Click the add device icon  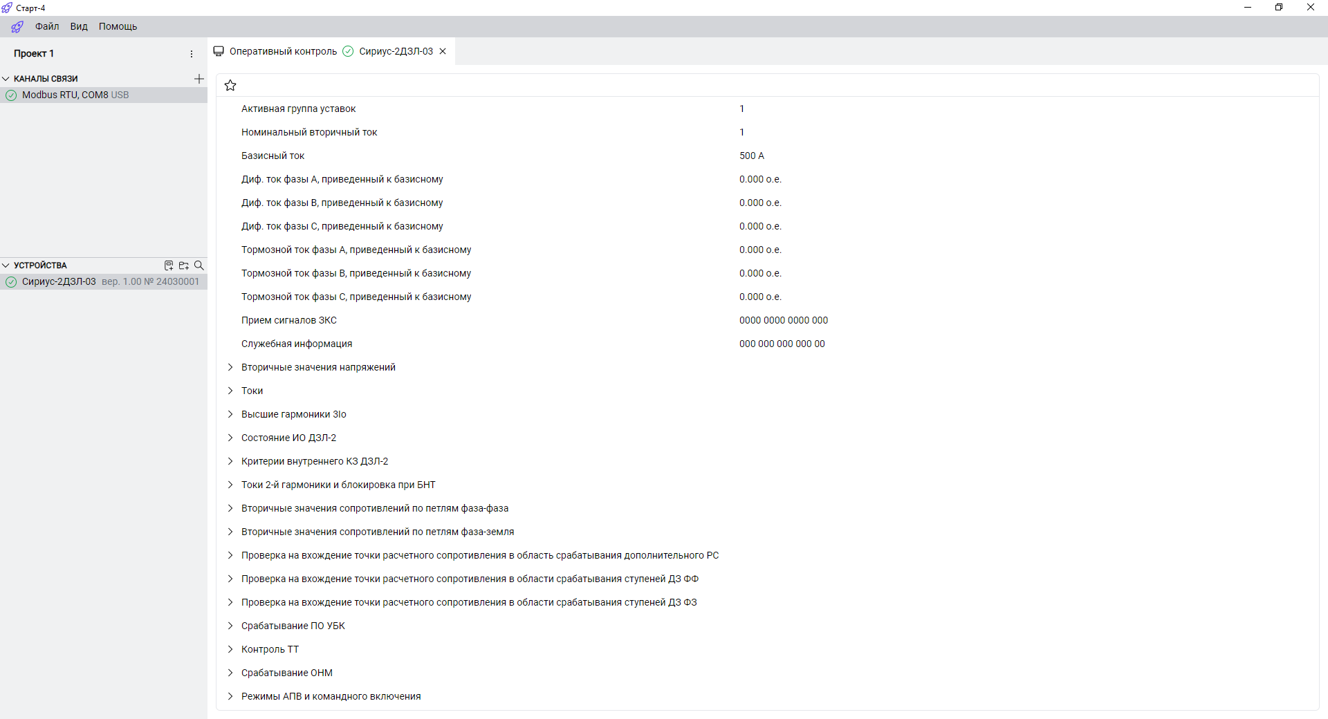tap(169, 265)
